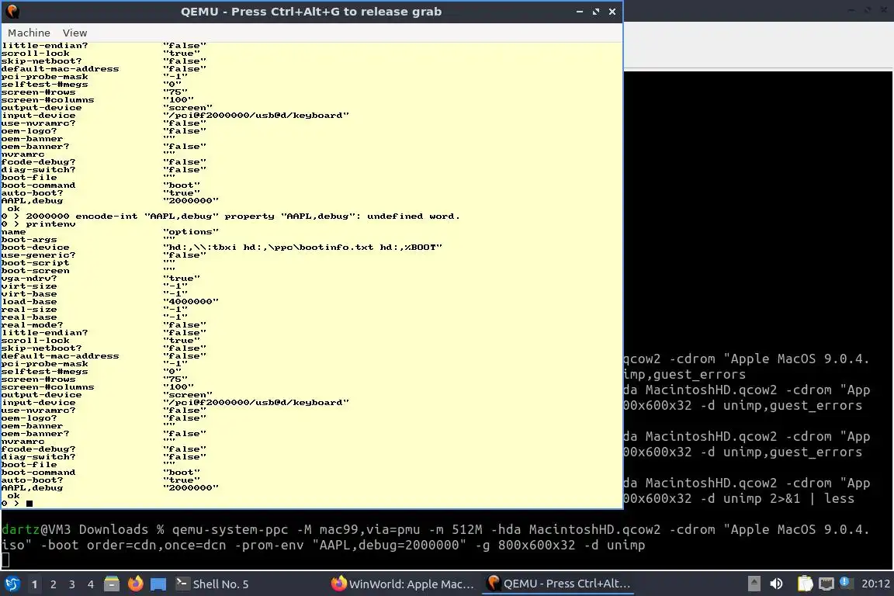This screenshot has width=894, height=596.
Task: Click the 'virt-base' variable row
Action: click(x=95, y=293)
